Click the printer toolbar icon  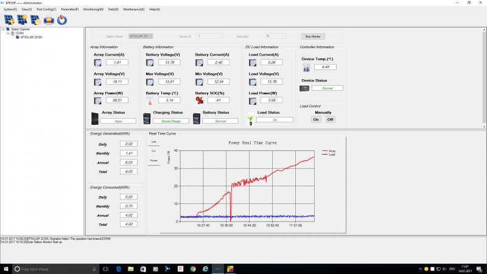pos(49,20)
